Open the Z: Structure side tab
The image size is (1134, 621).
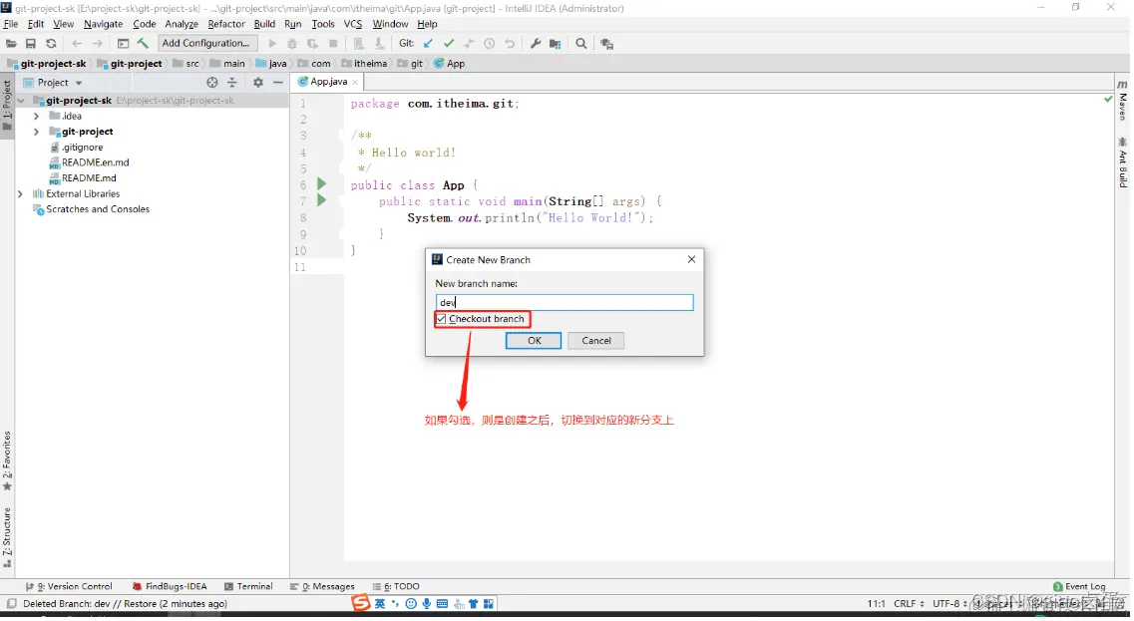point(7,538)
